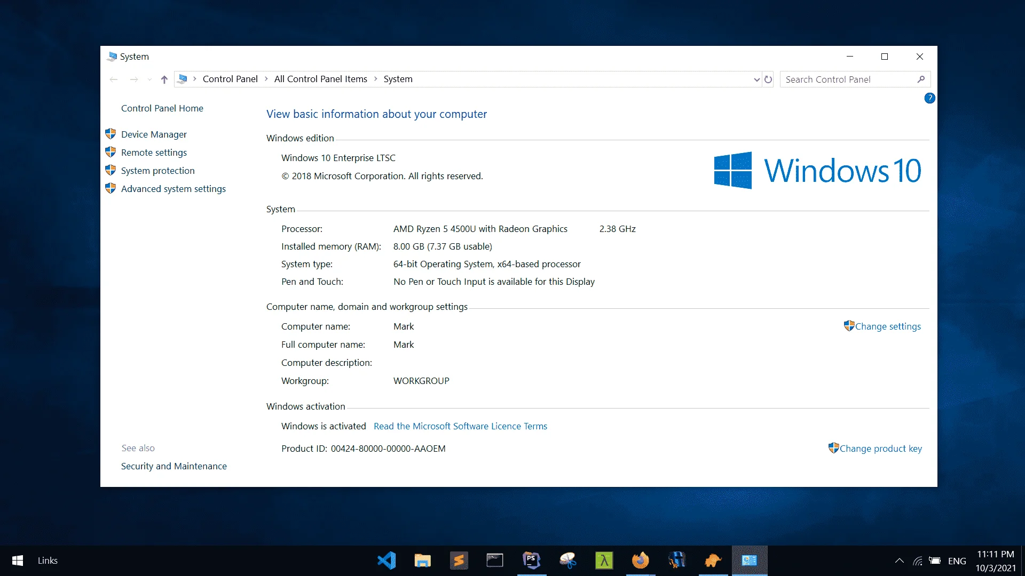Click 'Windows 10 Enterprise LTSC' edition text
The height and width of the screenshot is (576, 1025).
coord(338,158)
